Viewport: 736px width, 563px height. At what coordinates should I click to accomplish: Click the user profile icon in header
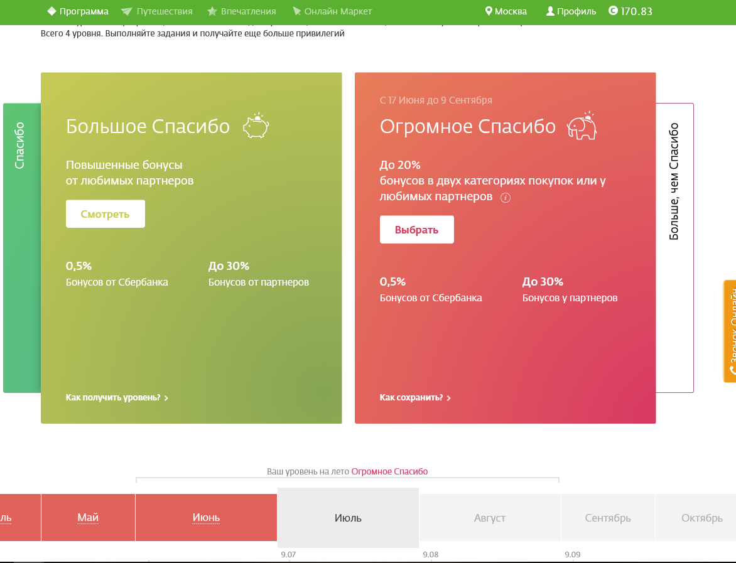point(550,11)
